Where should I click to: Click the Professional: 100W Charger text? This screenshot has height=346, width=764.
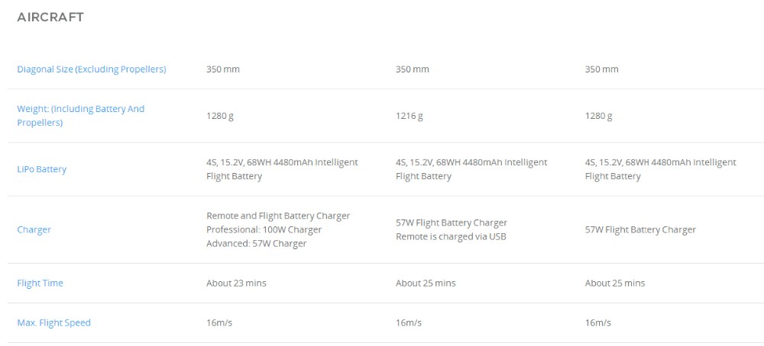point(264,229)
